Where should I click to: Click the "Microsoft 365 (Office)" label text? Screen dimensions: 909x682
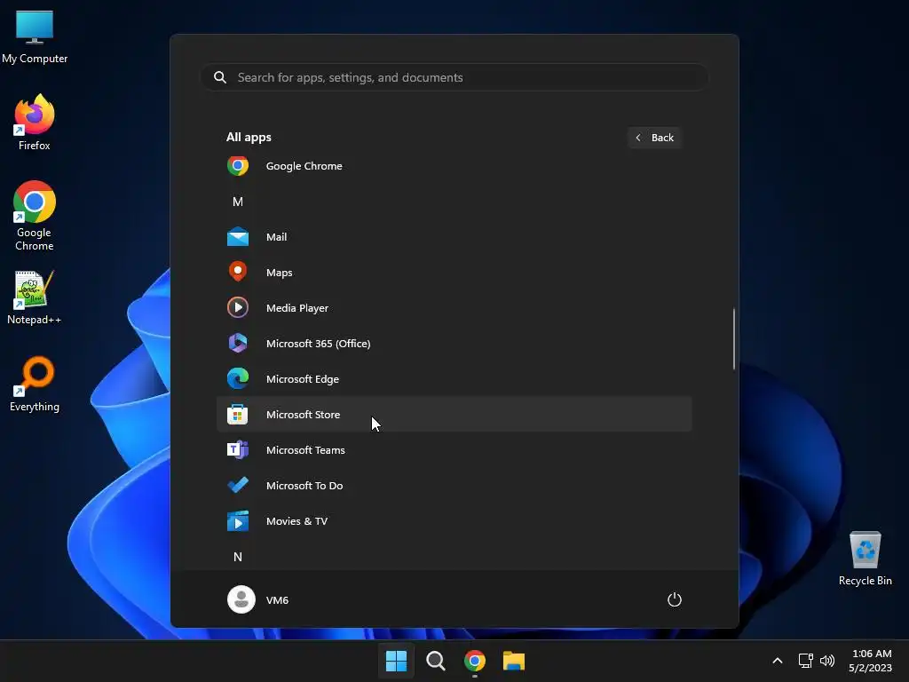[319, 344]
